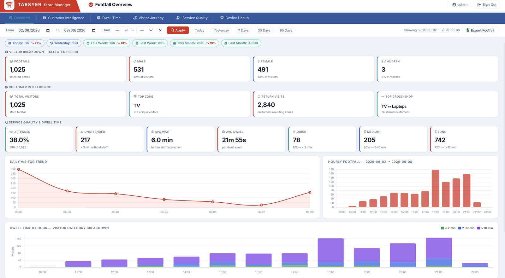
Task: Select the Today quick range
Action: pyautogui.click(x=199, y=31)
